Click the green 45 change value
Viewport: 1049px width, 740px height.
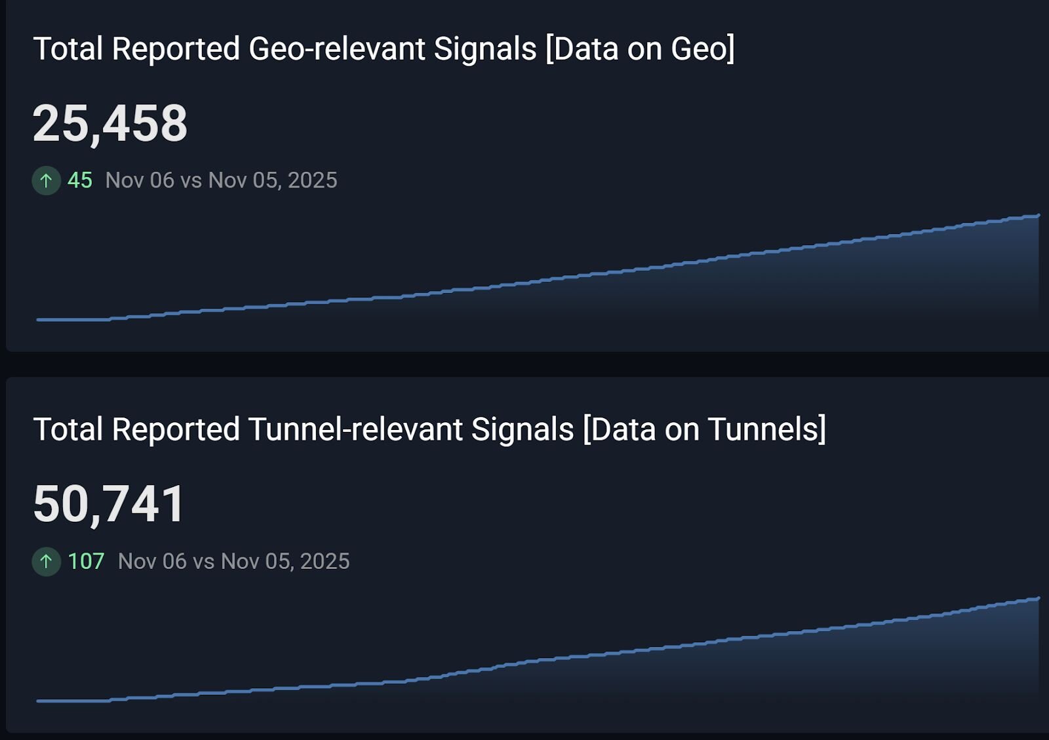pos(80,180)
